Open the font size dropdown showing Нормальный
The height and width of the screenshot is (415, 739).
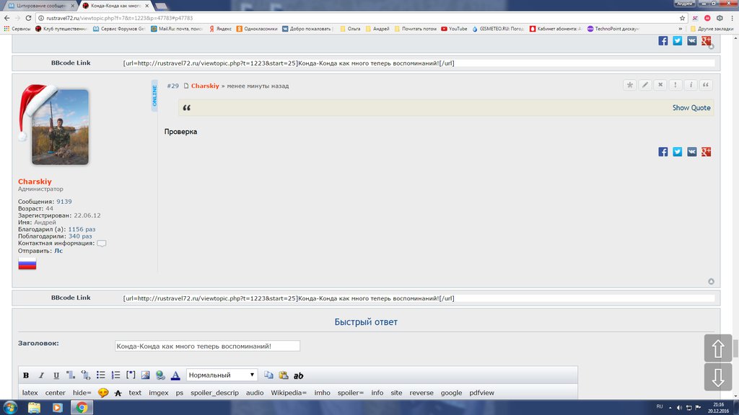coord(222,375)
